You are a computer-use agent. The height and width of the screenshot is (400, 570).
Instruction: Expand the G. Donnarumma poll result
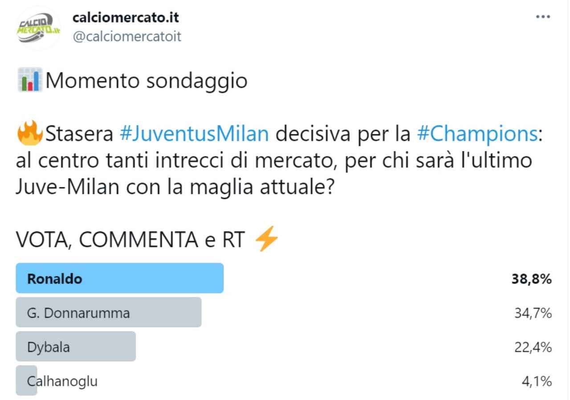pos(109,313)
